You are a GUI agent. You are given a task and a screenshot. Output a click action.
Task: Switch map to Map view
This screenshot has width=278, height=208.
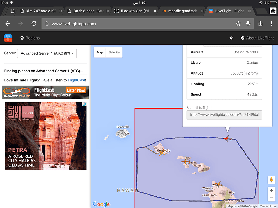(100, 52)
